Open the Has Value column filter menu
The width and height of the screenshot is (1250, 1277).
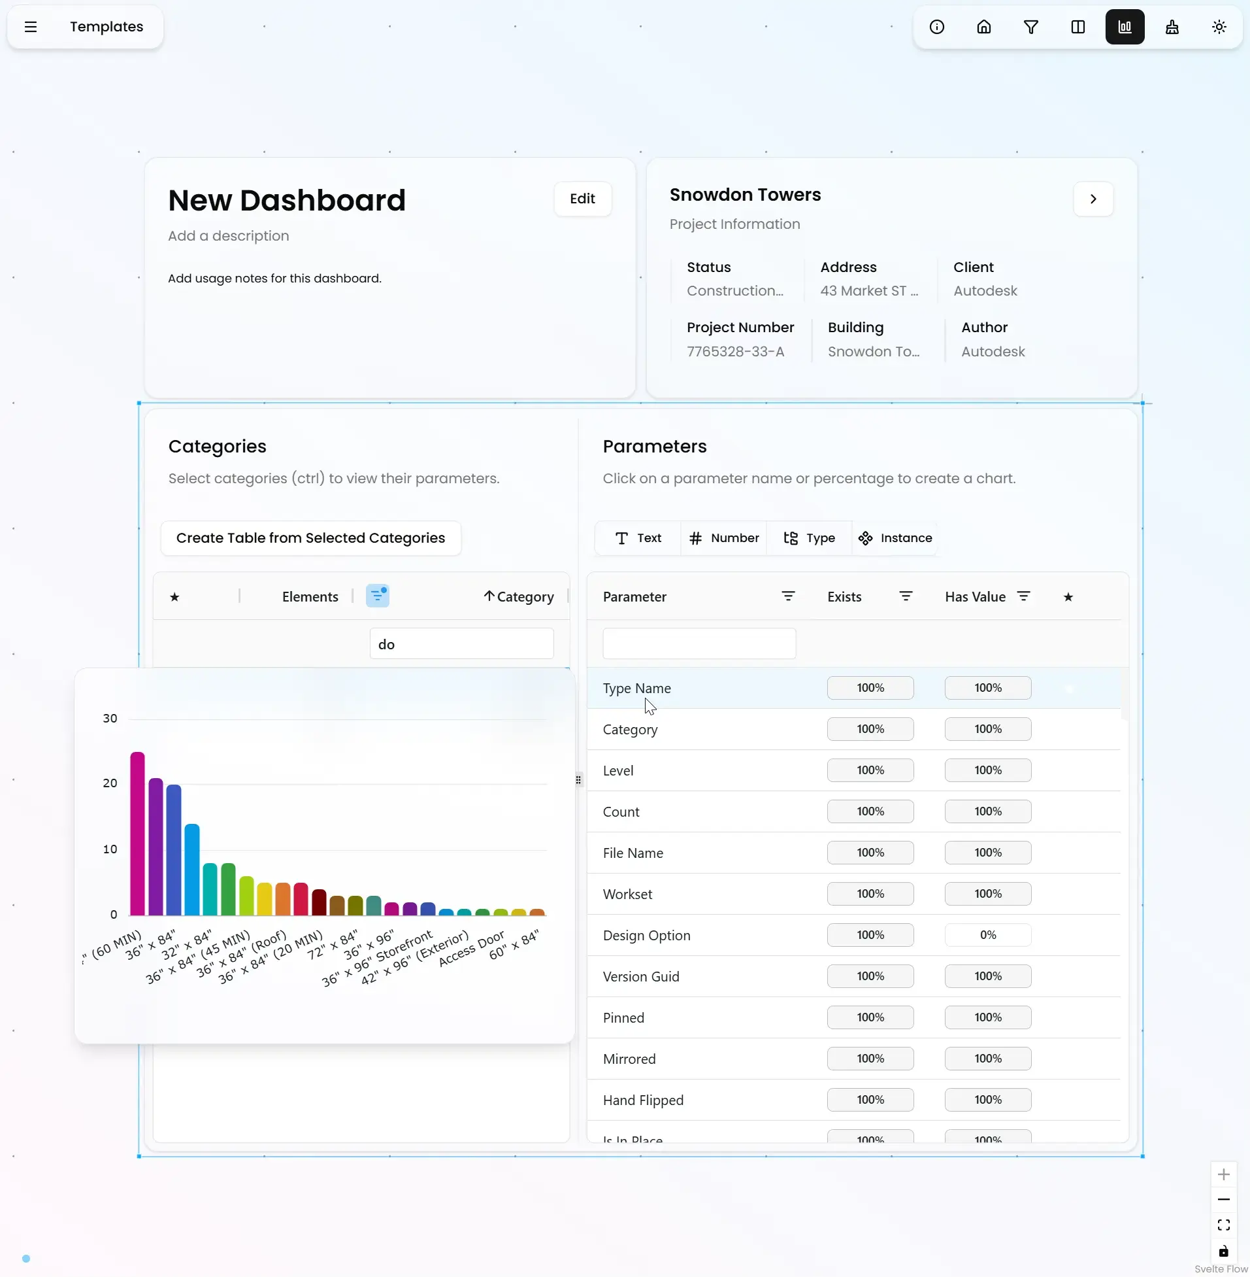point(1023,596)
